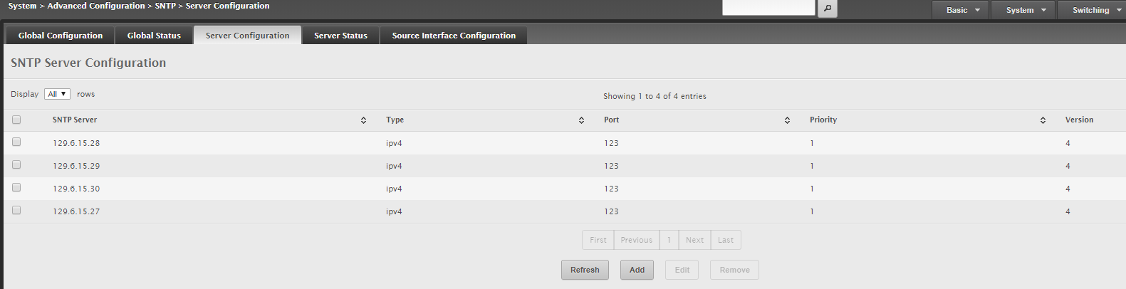Click the magnifier search icon
Viewport: 1126px width, 289px height.
point(827,9)
